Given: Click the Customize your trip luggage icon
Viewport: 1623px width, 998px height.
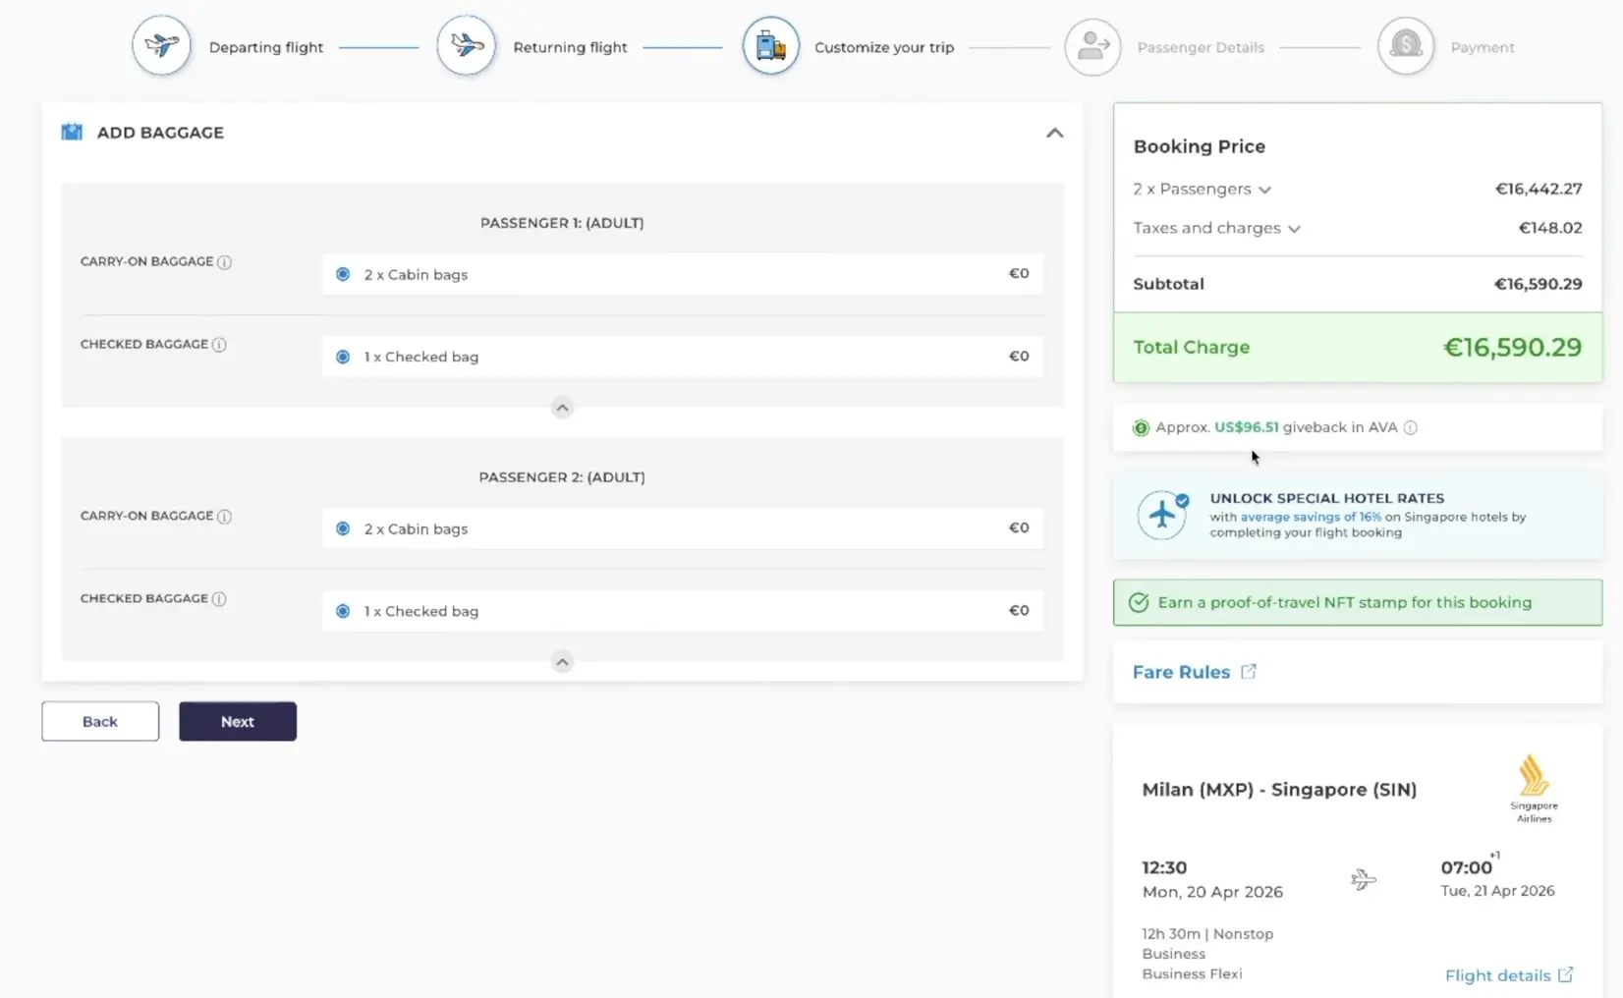Looking at the screenshot, I should (770, 45).
